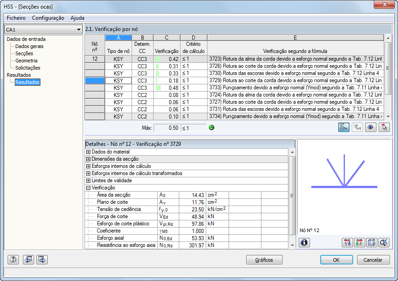Go to previous module window icon
This screenshot has height=281, width=398.
pyautogui.click(x=28, y=259)
